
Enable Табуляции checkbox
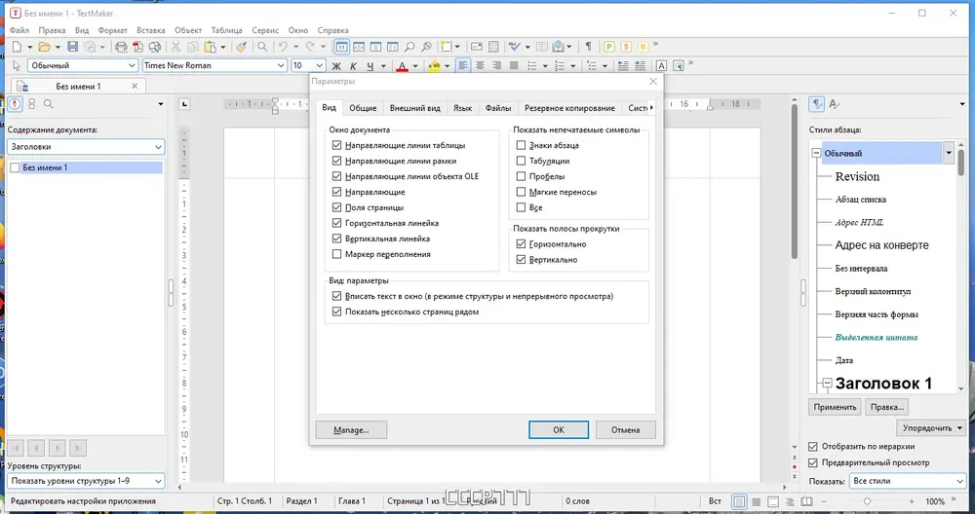521,161
